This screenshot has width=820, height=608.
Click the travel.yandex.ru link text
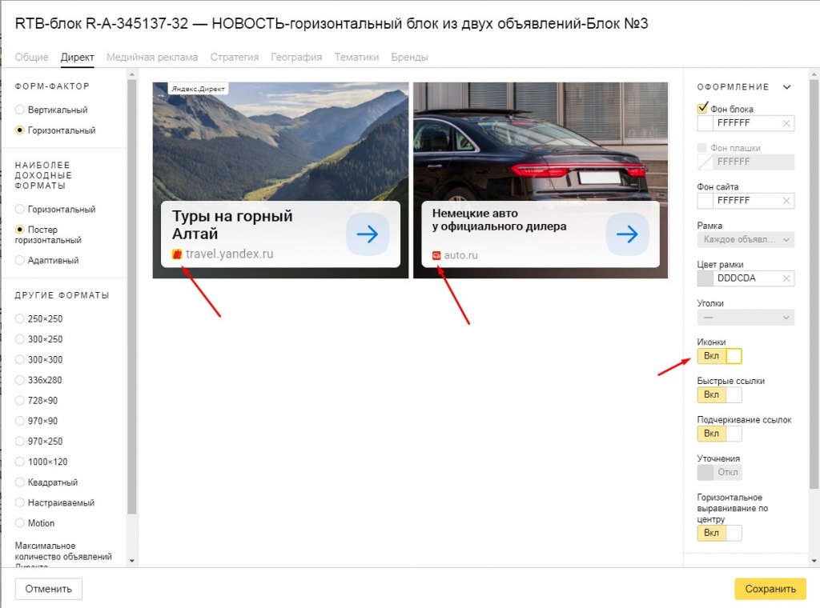coord(230,254)
